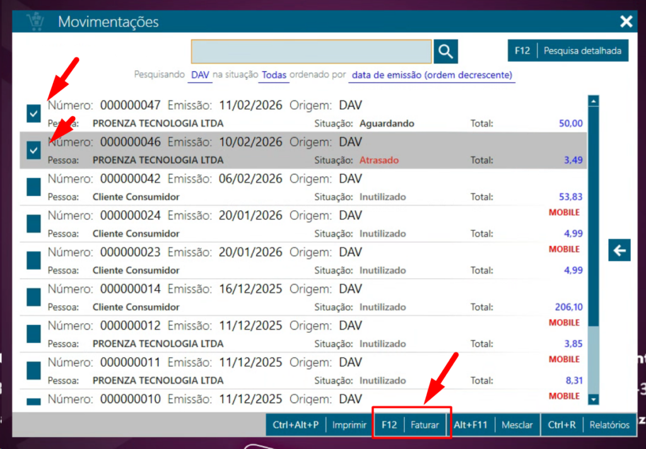This screenshot has height=449, width=646.
Task: Click the left arrow back icon
Action: pos(619,250)
